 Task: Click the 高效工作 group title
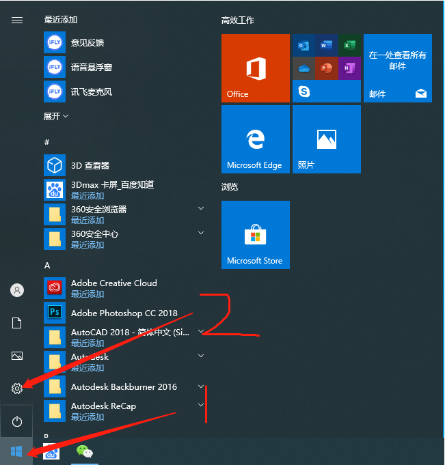[238, 20]
